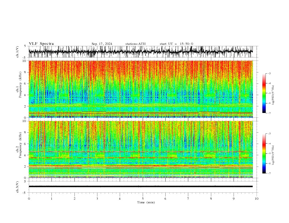Click the ch.2 color bar "-3" label
The width and height of the screenshot is (289, 223).
[269, 134]
